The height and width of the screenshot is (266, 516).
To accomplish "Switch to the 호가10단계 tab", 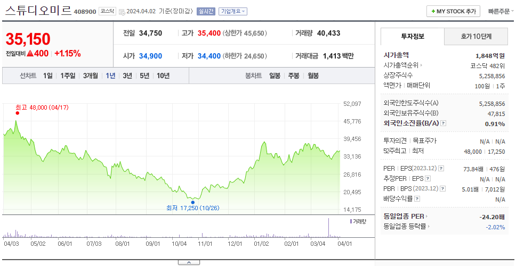I will point(476,37).
